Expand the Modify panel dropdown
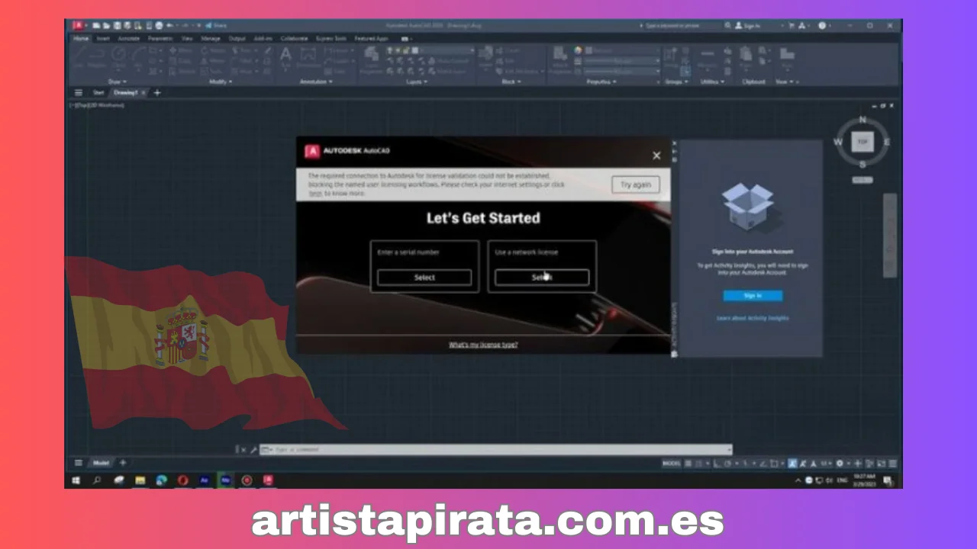This screenshot has width=977, height=549. (x=221, y=82)
